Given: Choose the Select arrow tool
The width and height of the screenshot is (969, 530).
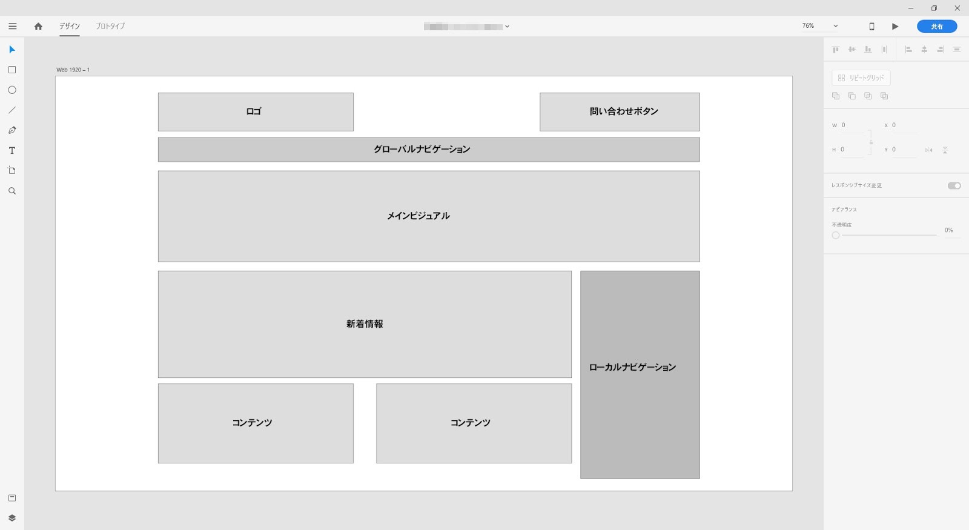Looking at the screenshot, I should (12, 50).
